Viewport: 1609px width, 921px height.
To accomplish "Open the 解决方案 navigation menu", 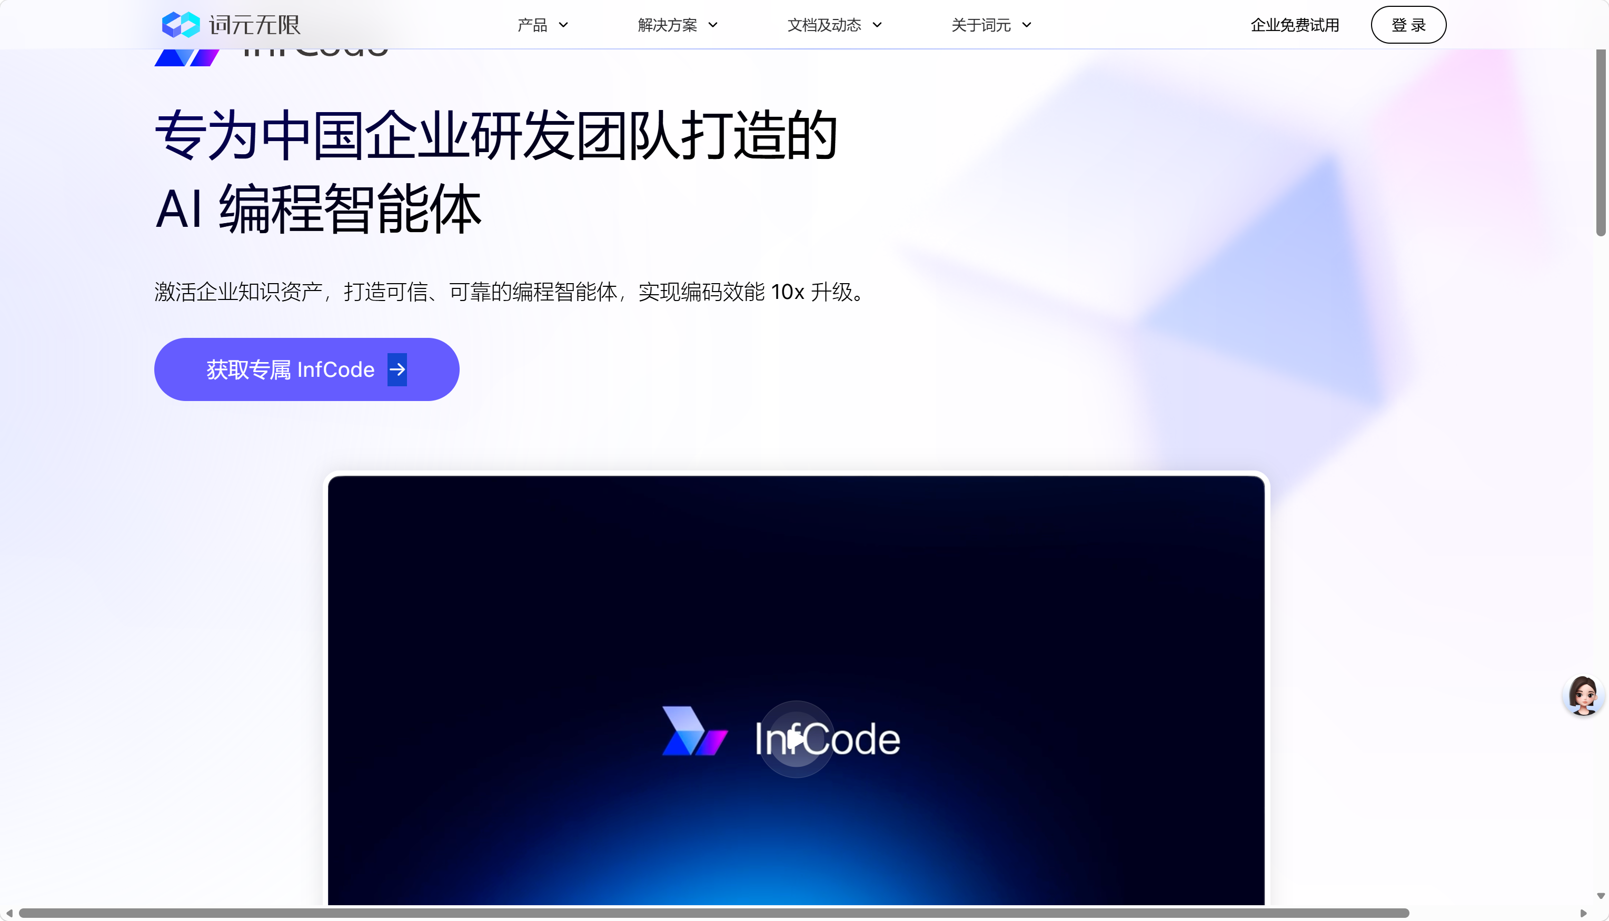I will (x=667, y=25).
